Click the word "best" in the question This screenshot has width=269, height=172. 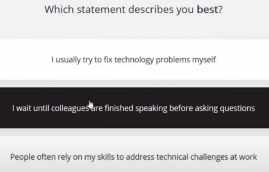[207, 9]
